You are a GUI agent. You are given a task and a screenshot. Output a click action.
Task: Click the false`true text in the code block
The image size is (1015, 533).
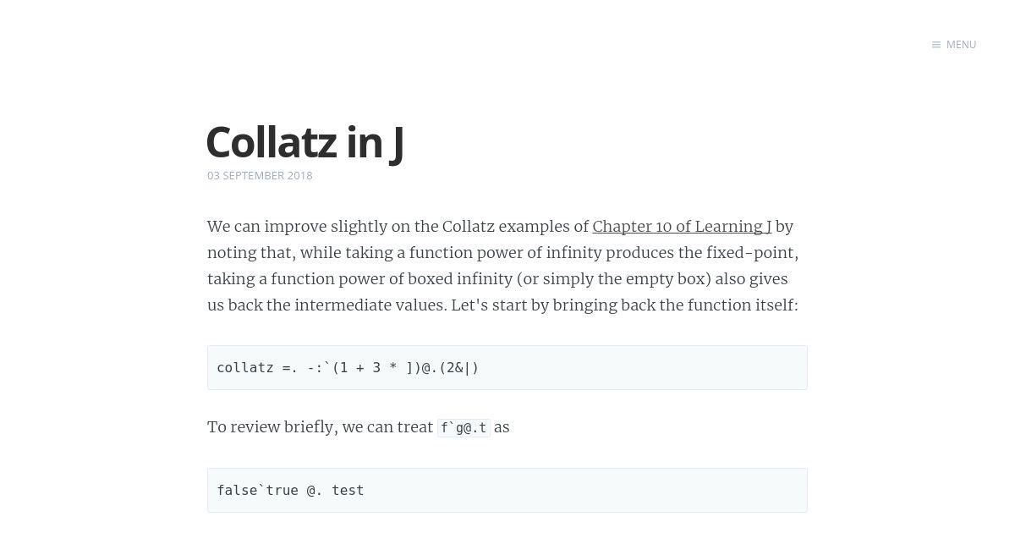click(x=257, y=491)
